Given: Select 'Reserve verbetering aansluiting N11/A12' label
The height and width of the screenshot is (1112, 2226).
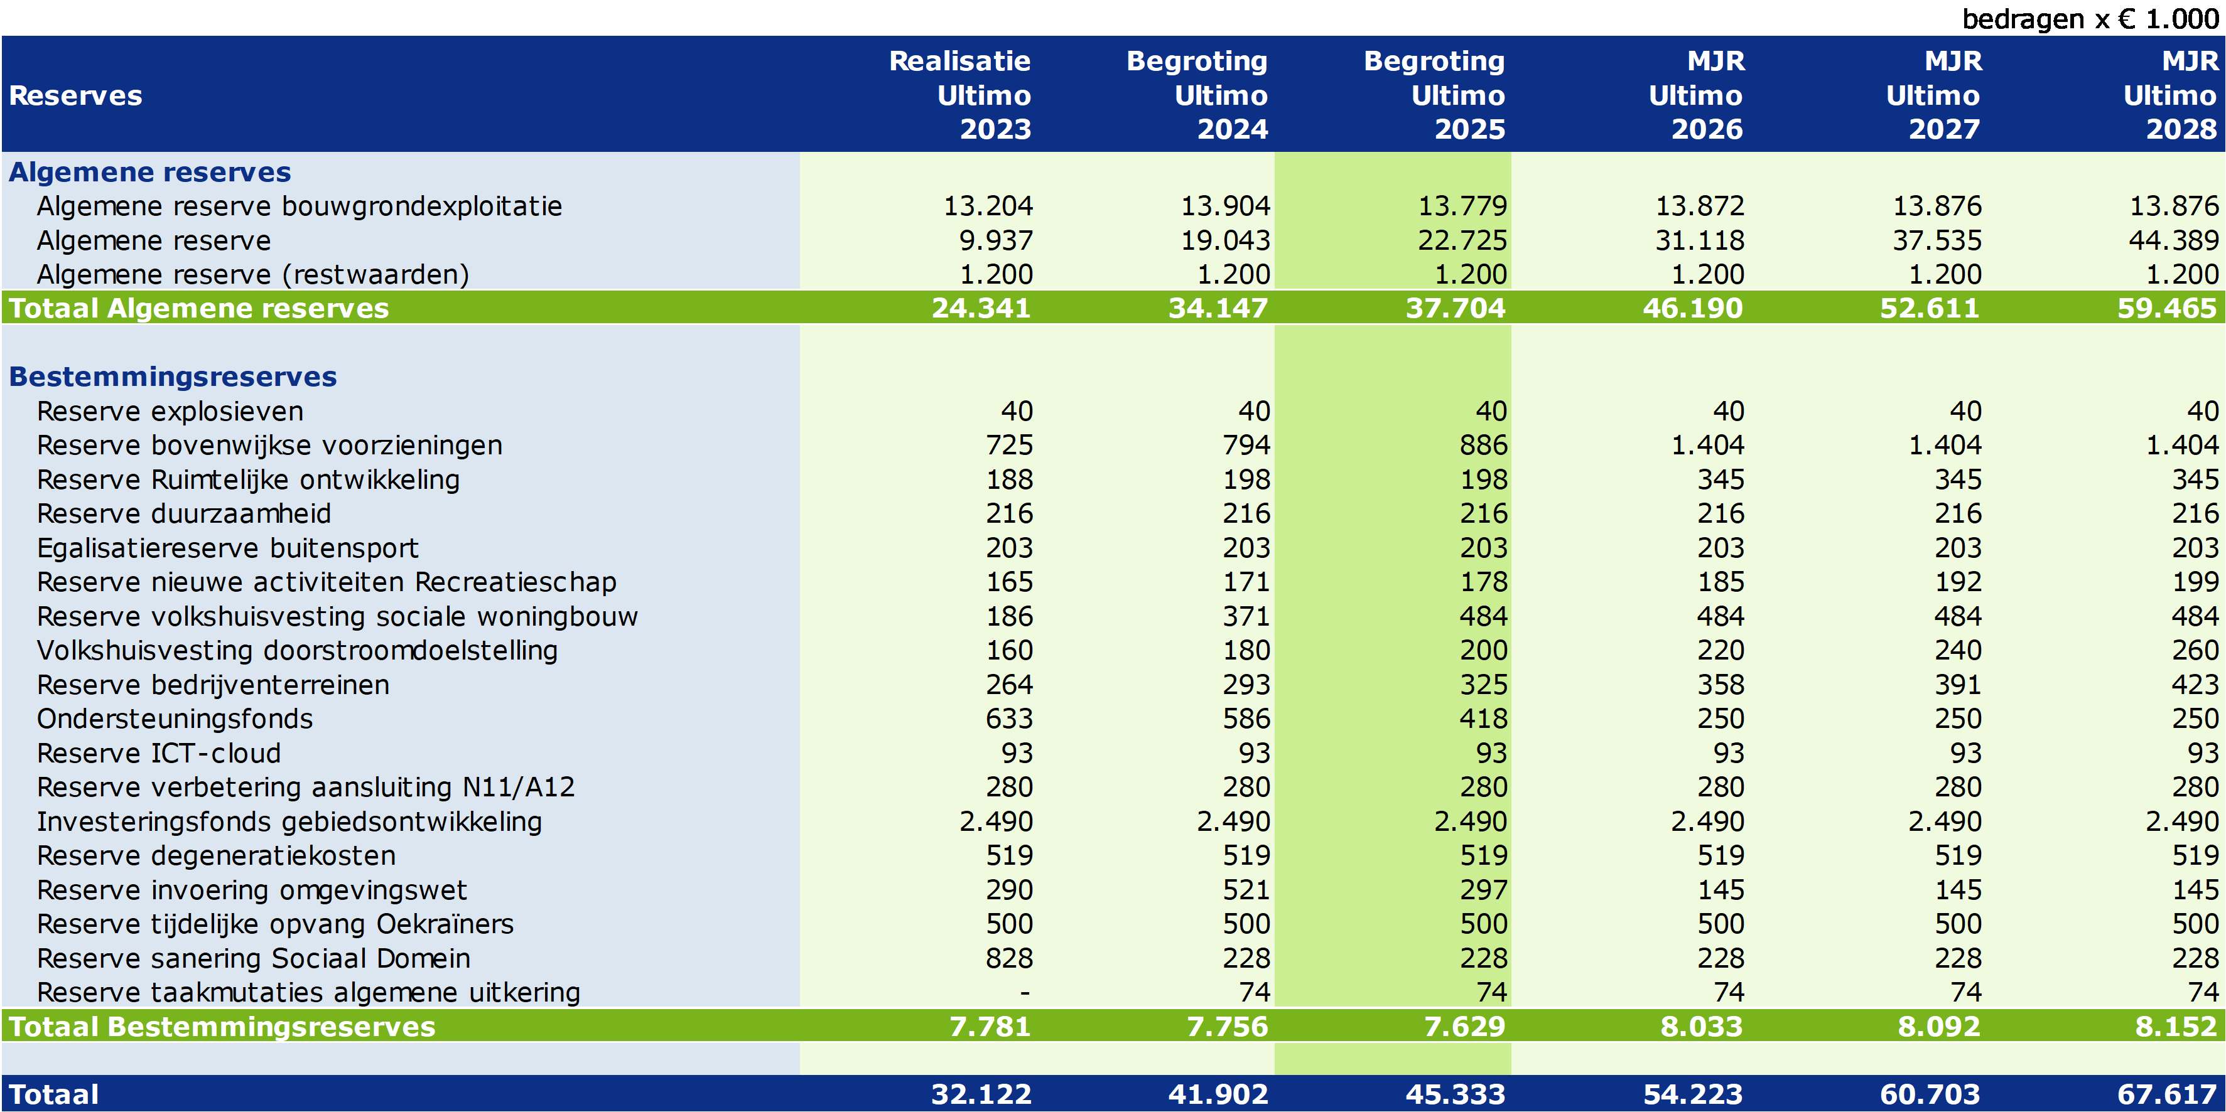Looking at the screenshot, I should (306, 788).
